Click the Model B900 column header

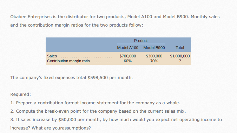point(154,48)
